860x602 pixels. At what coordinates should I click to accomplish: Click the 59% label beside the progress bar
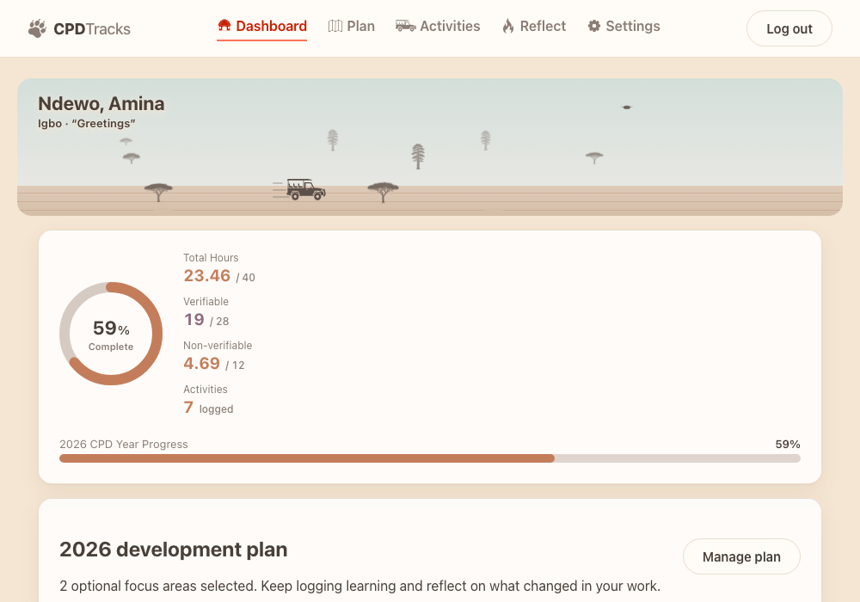click(x=788, y=444)
